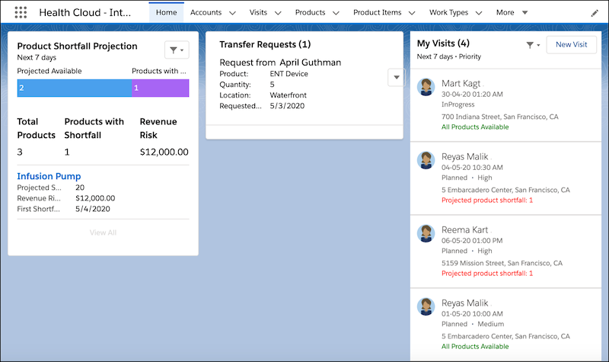
Task: Click 5159 Mission Street address
Action: pyautogui.click(x=502, y=263)
